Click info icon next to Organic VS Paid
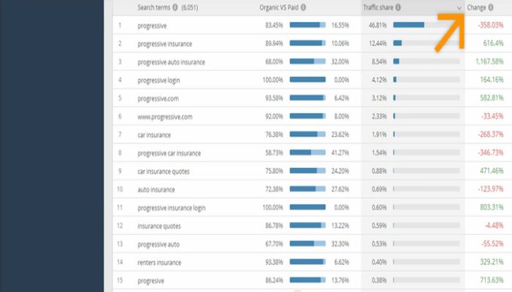Viewport: 512px width, 292px height. point(303,7)
